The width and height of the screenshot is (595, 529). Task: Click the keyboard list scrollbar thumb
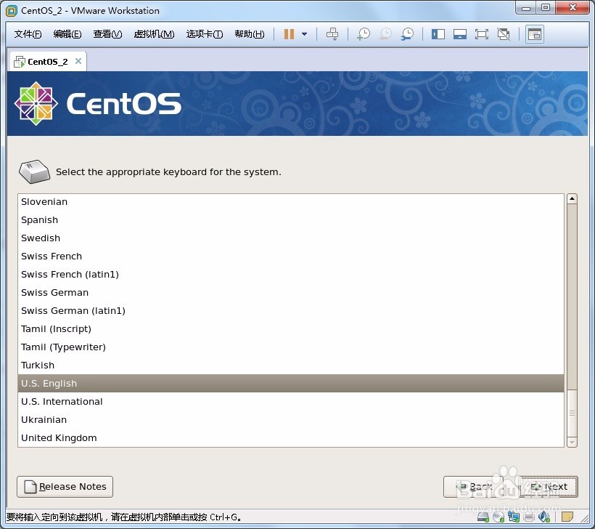pyautogui.click(x=572, y=414)
